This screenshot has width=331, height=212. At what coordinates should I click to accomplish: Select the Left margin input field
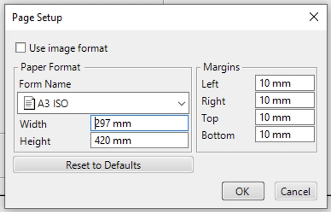[285, 83]
